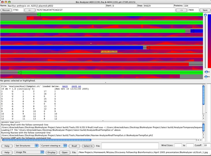Click the orange tooltip label with L: 7912
The height and width of the screenshot is (156, 211).
tap(109, 52)
